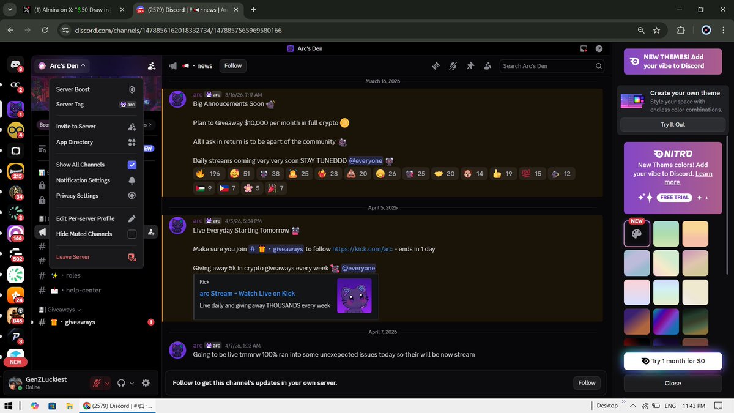This screenshot has width=734, height=413.
Task: Reload the Discord page
Action: (x=45, y=30)
